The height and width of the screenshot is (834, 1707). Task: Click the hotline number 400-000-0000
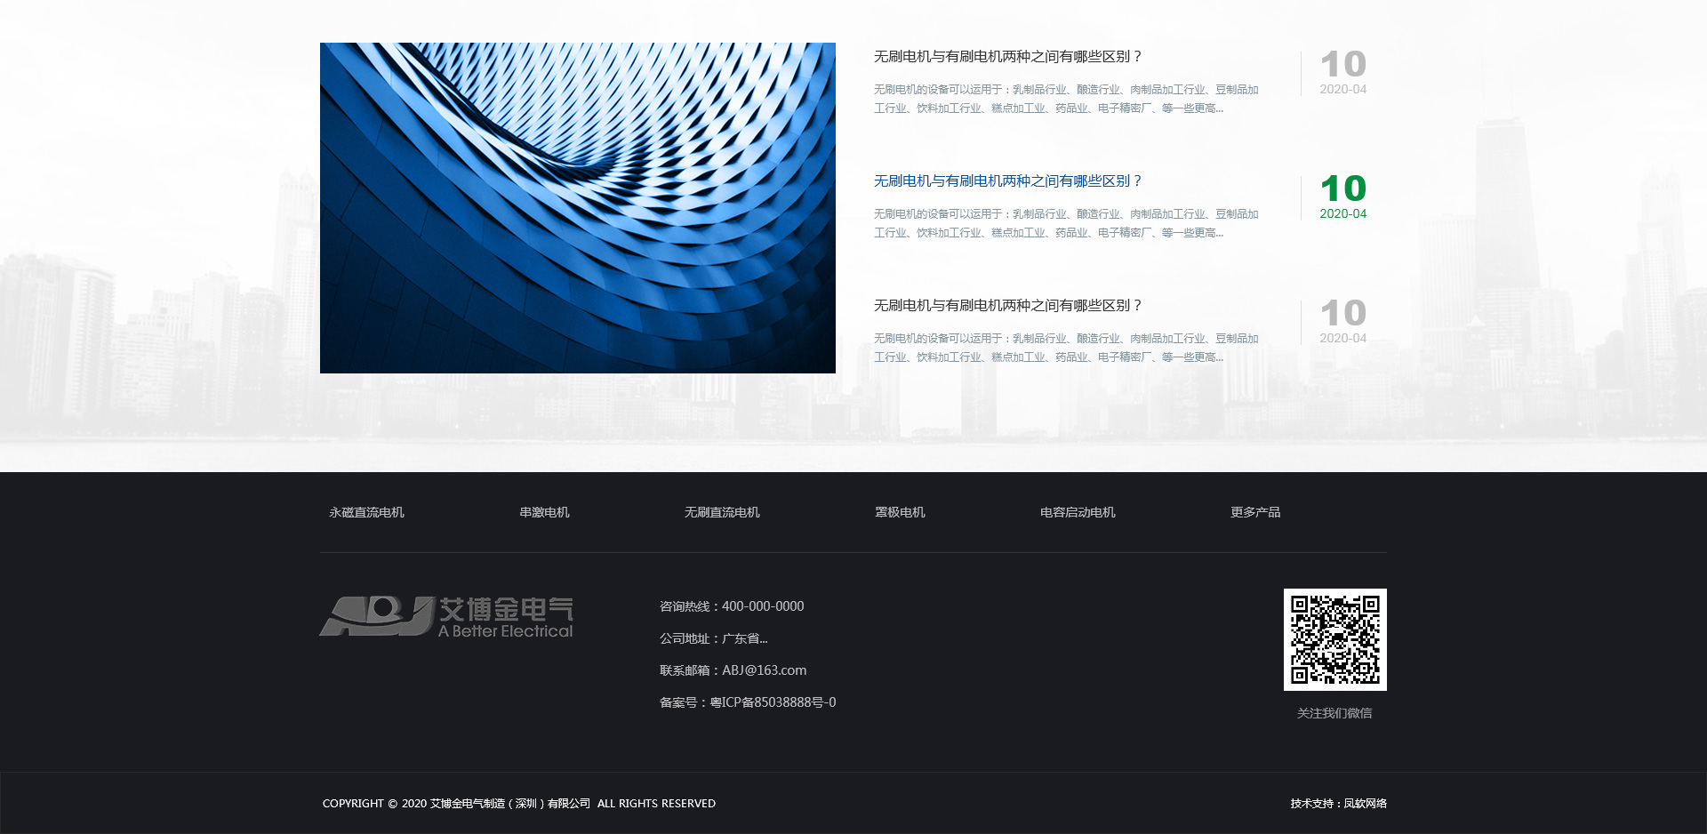762,606
